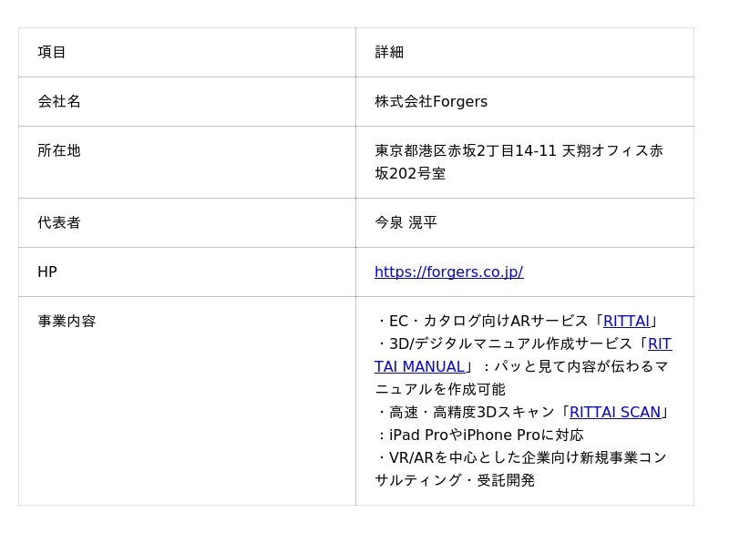The width and height of the screenshot is (729, 533).
Task: Click the representative name 今泉 滉平
Action: point(406,222)
